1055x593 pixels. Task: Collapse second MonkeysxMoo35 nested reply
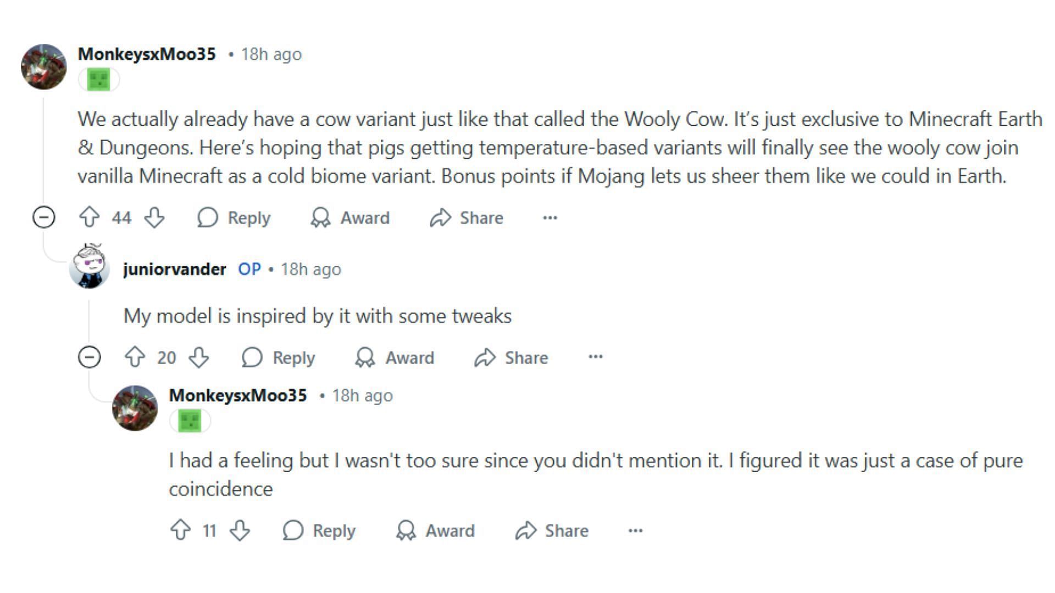tap(86, 357)
